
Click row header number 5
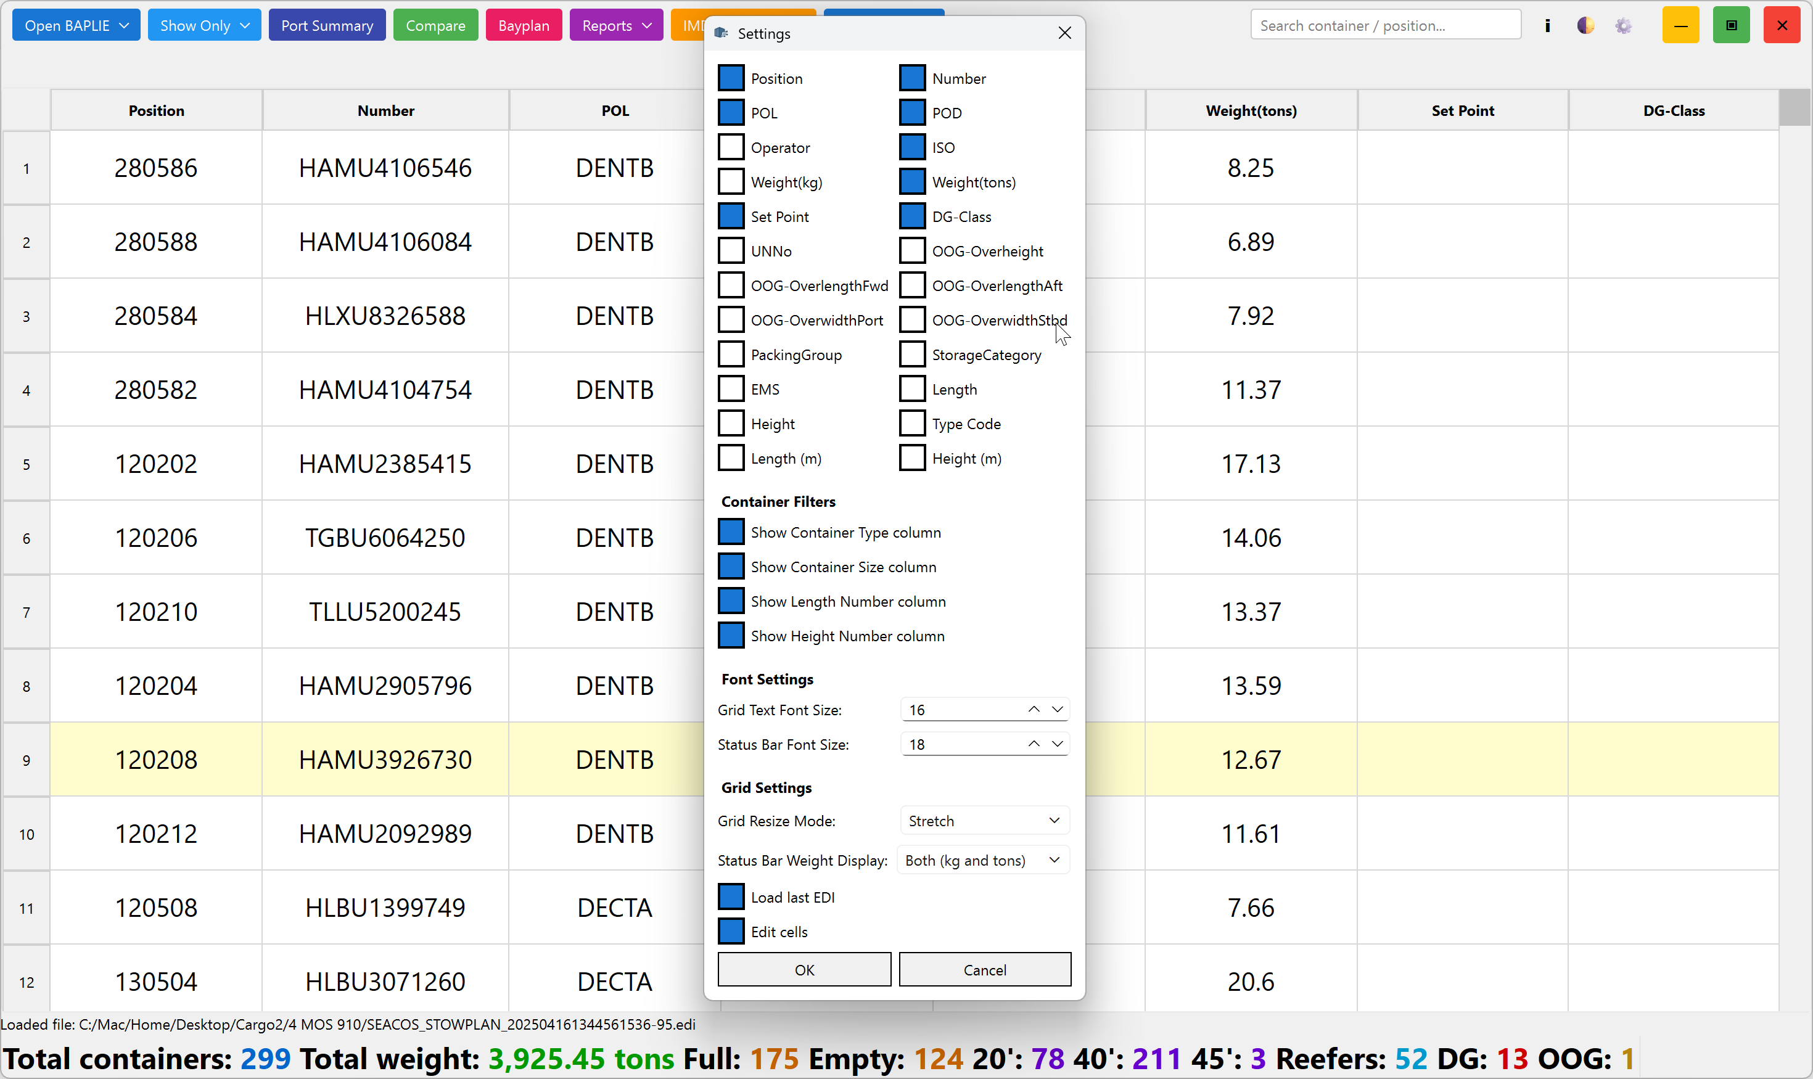point(26,465)
